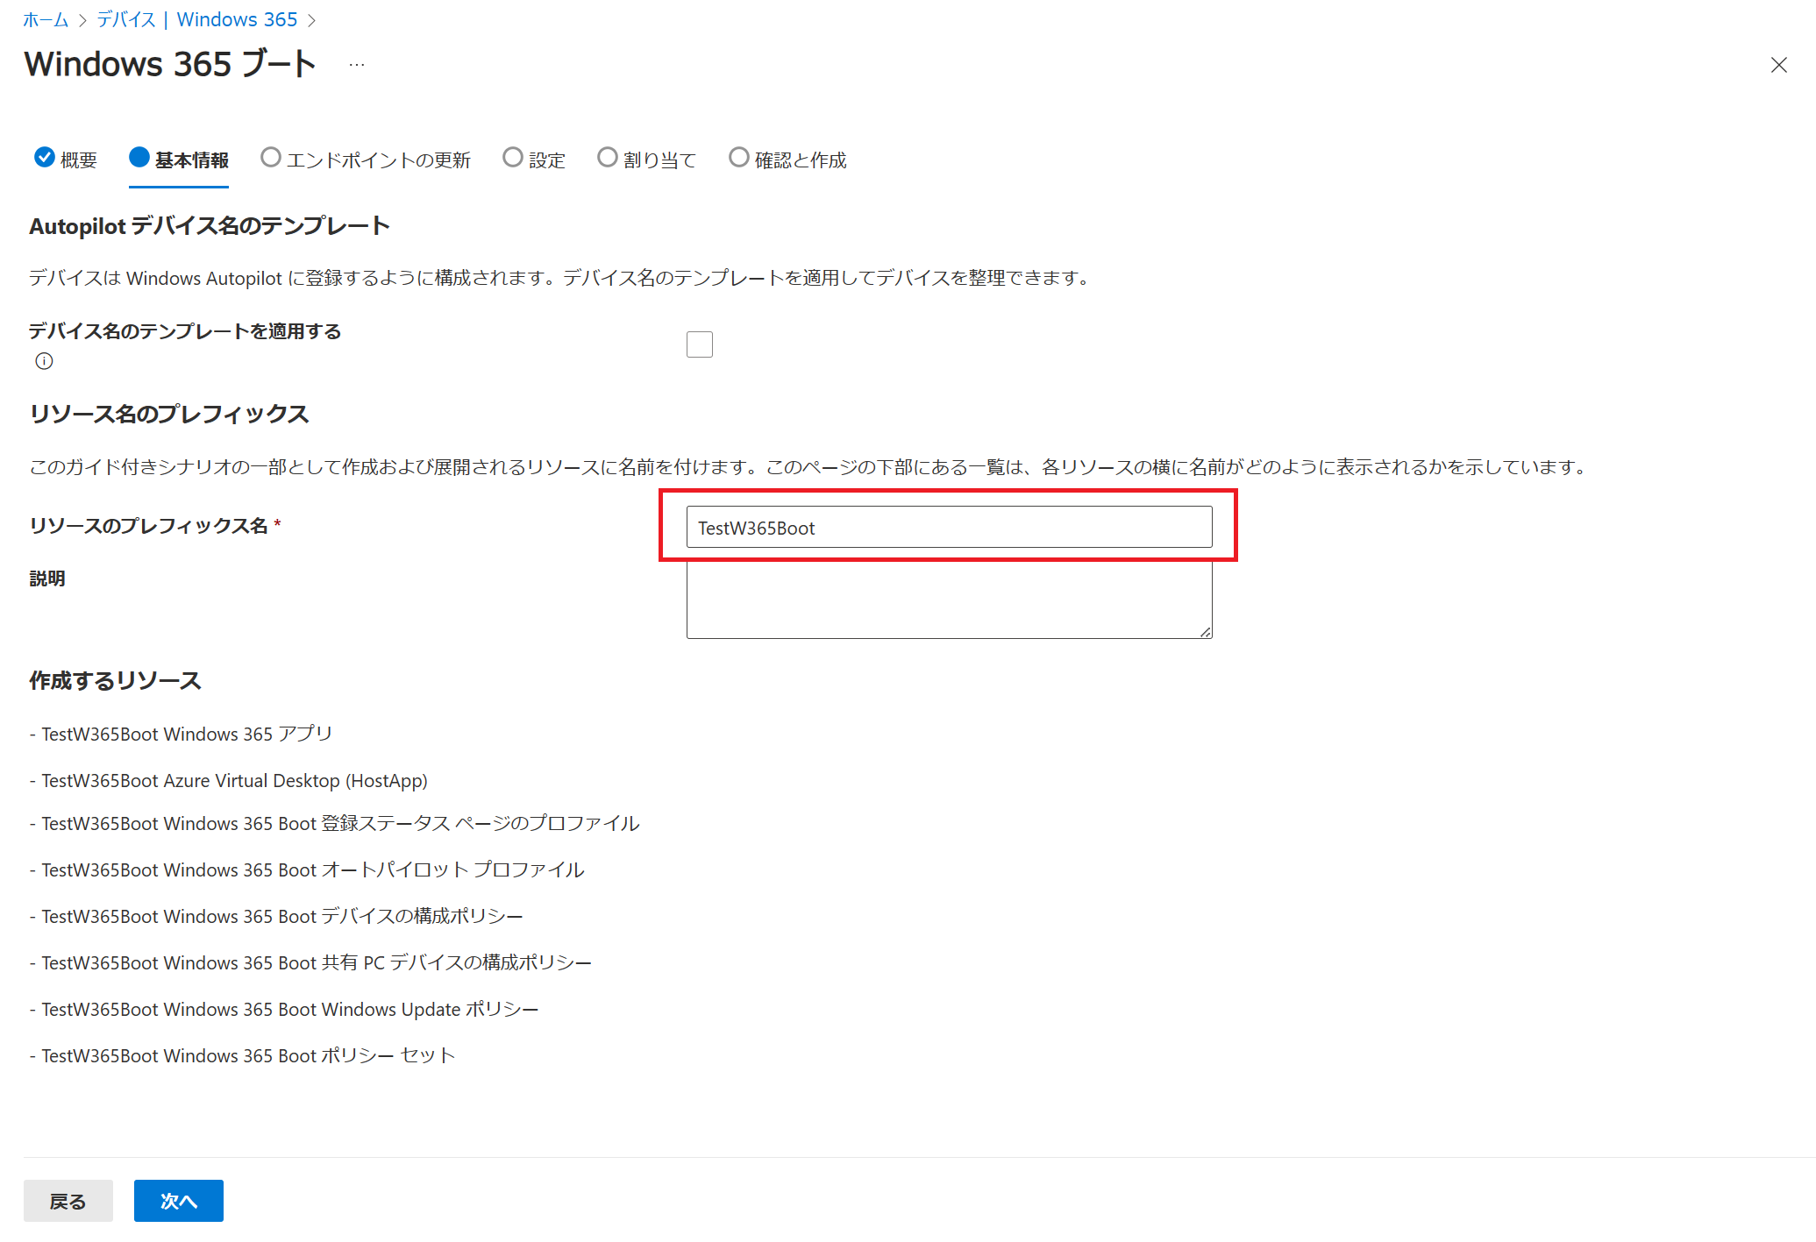Click breadcrumb chevron after ホーム

[82, 20]
